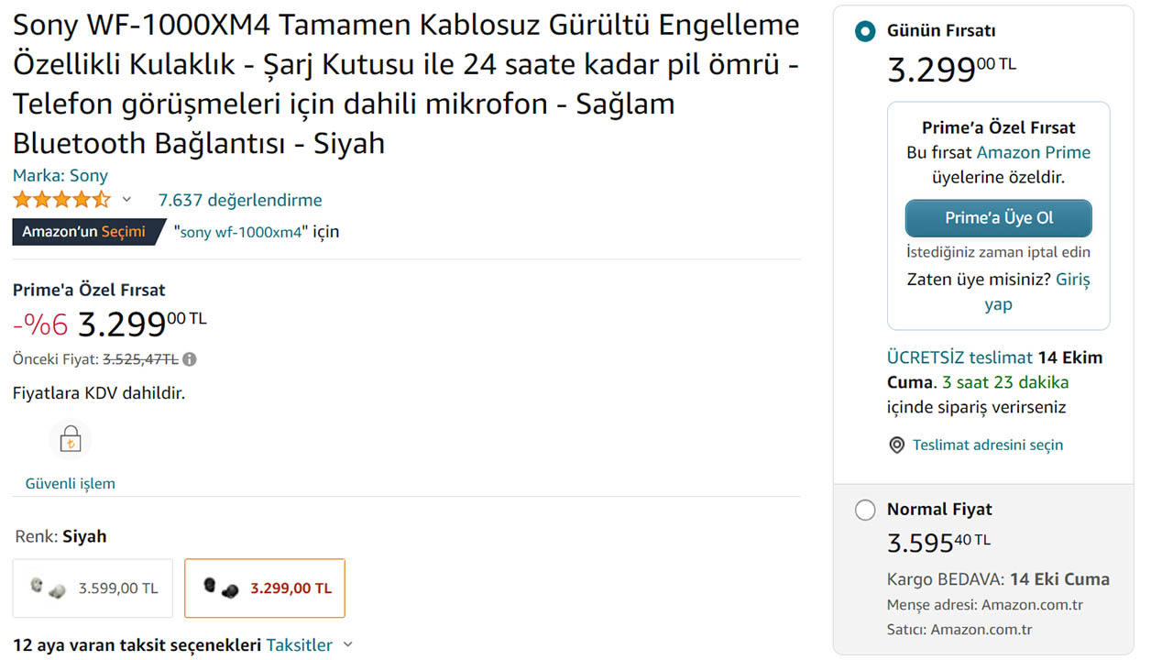Select the Normal Fiyat radio option
The height and width of the screenshot is (660, 1173).
click(864, 511)
